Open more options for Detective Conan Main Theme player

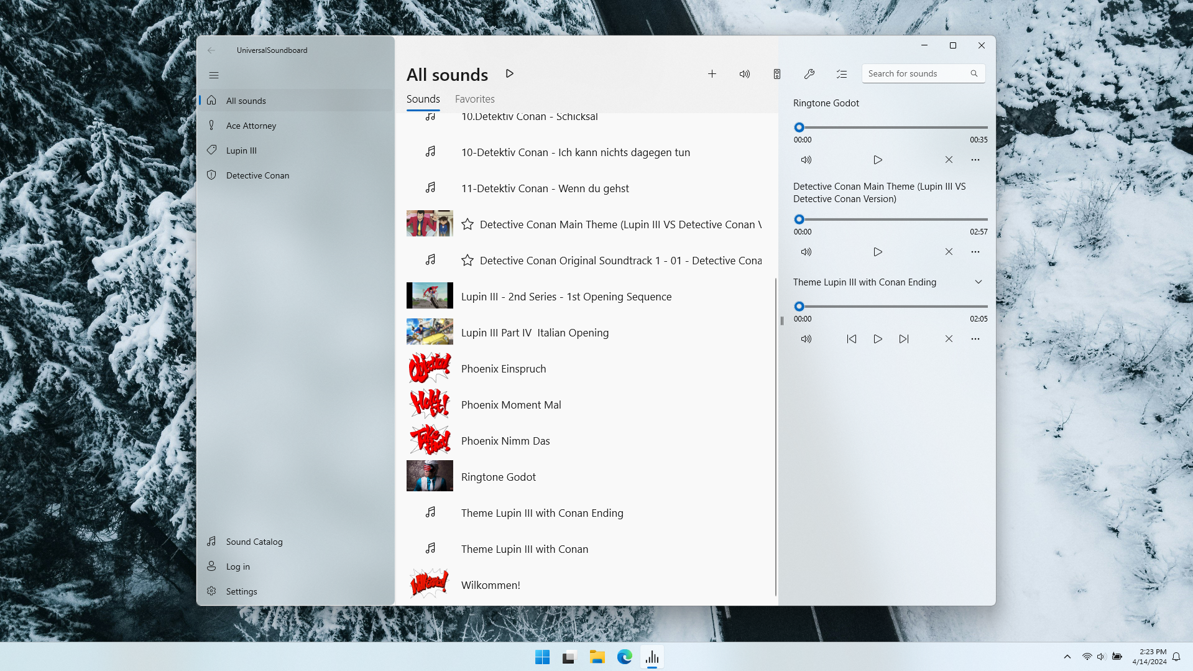click(975, 252)
